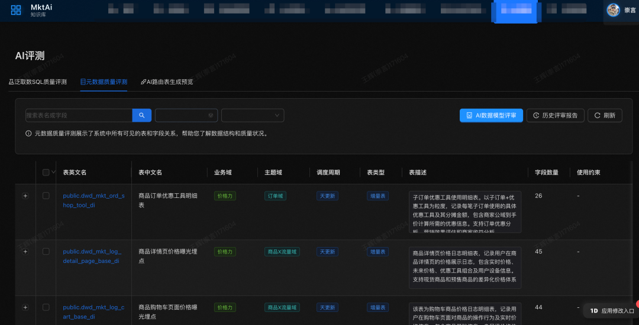Screen dimensions: 639x325
Task: Open AI数据模型评审 model review
Action: pos(491,115)
